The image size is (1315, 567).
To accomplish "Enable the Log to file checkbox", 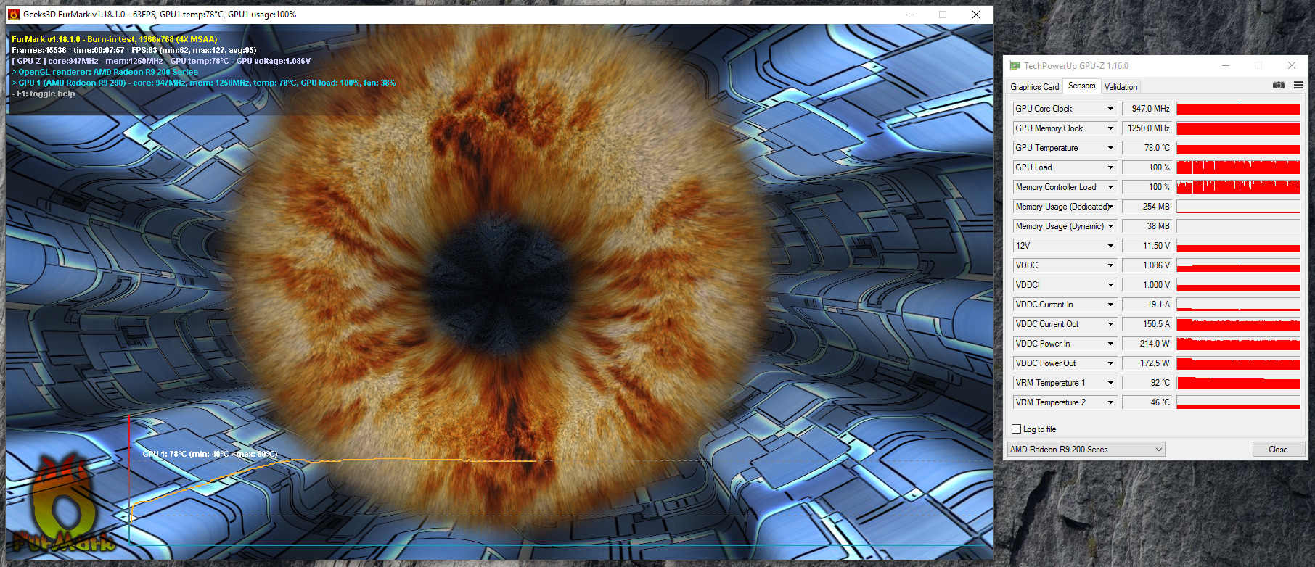I will tap(1016, 429).
